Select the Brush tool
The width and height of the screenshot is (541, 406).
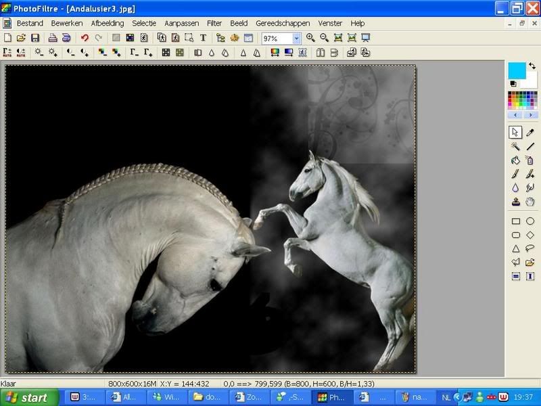click(515, 174)
